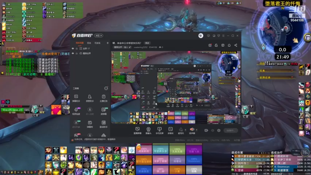Collapse the 任务 quest tracker section
The image size is (311, 175).
292,70
